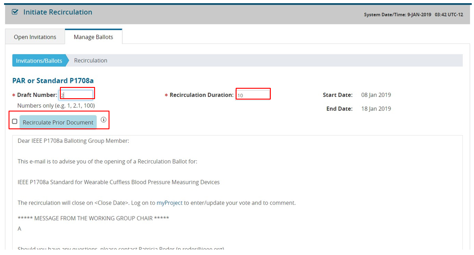This screenshot has width=474, height=255.
Task: Click the End Date value 18 Jan 2019
Action: 376,109
